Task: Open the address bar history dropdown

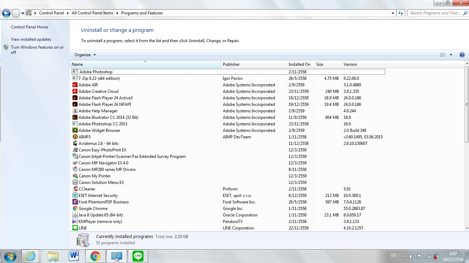Action: (393, 13)
